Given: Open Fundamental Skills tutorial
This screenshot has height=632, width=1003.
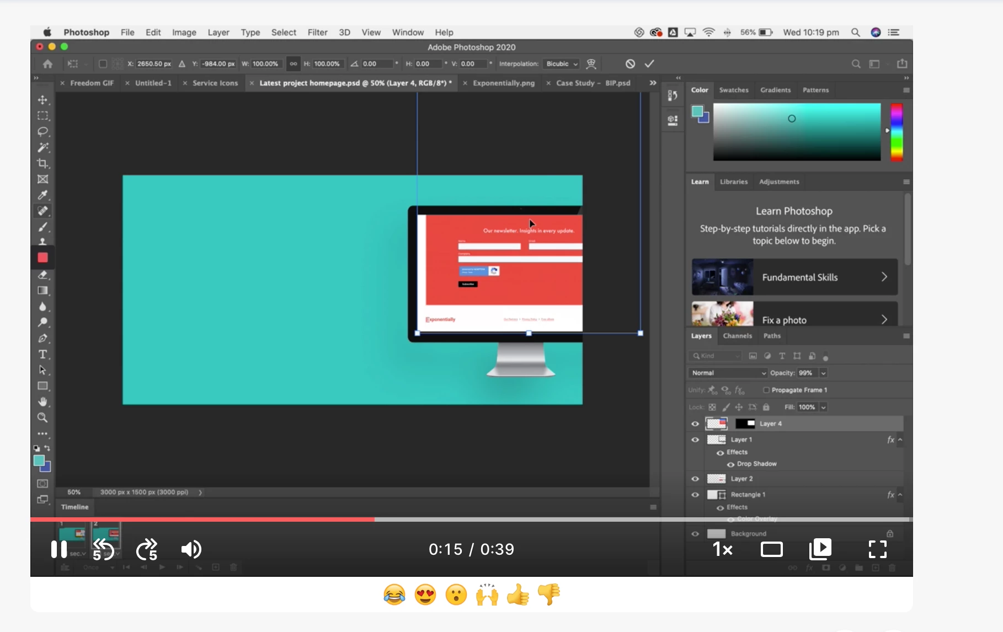Looking at the screenshot, I should [794, 277].
